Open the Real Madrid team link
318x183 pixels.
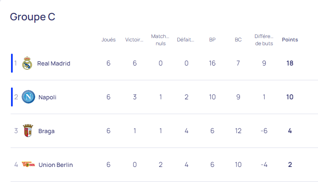coord(53,63)
